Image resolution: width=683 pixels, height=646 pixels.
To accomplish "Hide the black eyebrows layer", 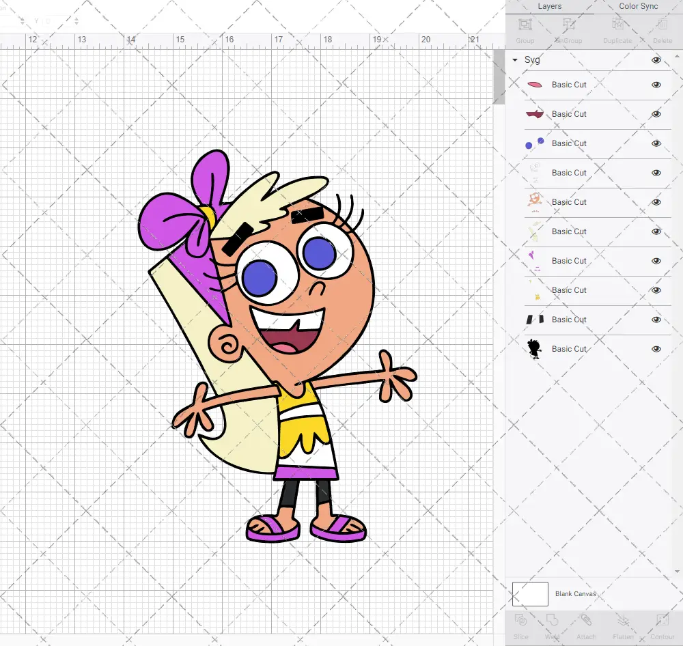I will coord(656,320).
